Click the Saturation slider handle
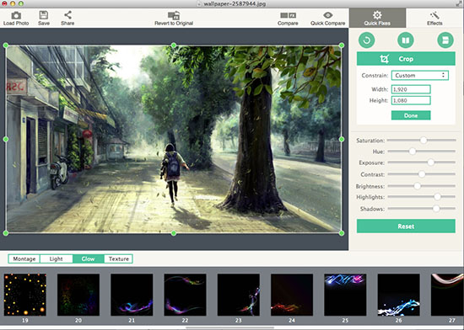This screenshot has width=464, height=330. pyautogui.click(x=424, y=141)
